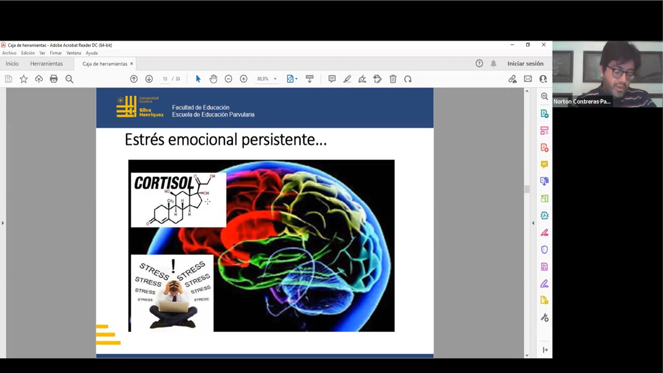
Task: Open the Firmar menu
Action: click(x=56, y=53)
